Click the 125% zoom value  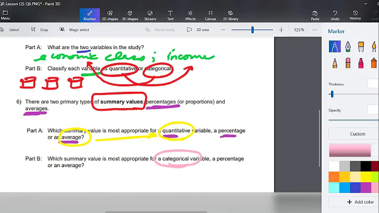(x=299, y=30)
